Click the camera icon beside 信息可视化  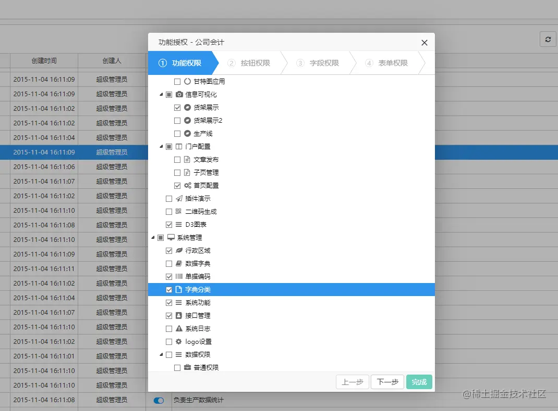tap(179, 94)
